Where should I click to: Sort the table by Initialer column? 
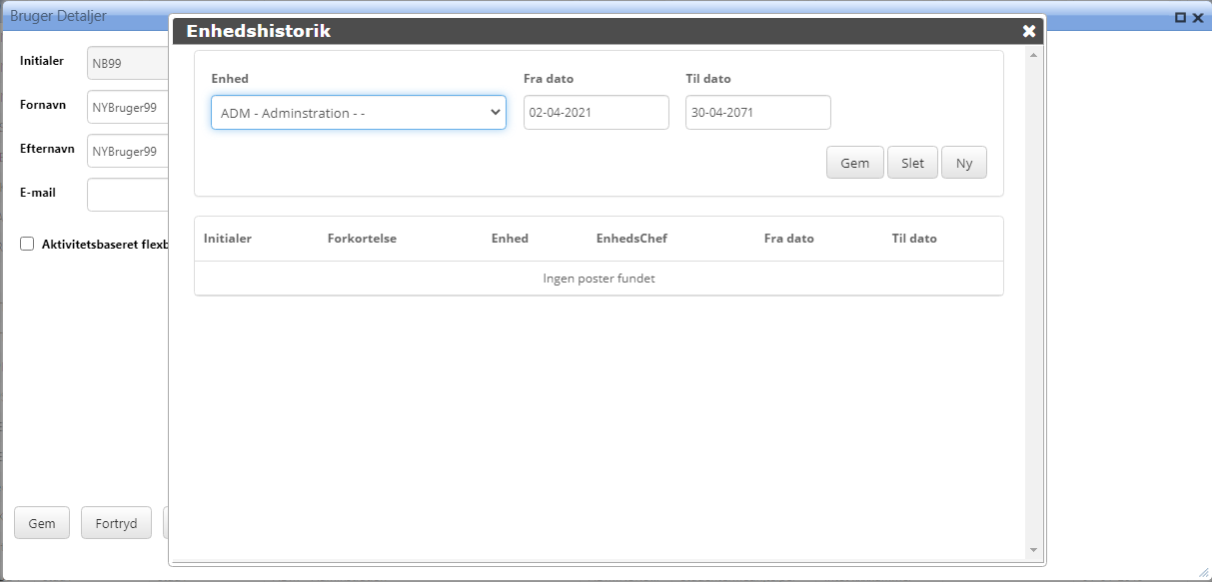(x=228, y=239)
